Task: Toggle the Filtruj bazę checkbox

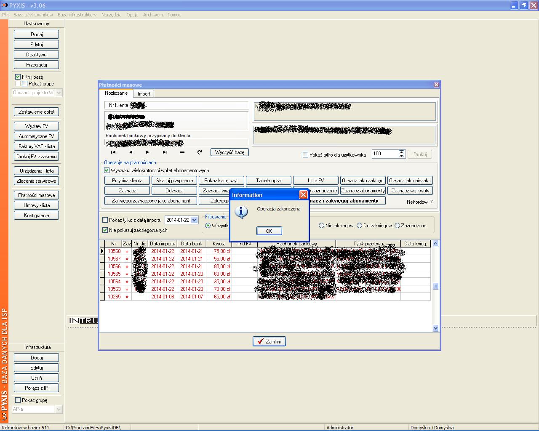Action: pyautogui.click(x=18, y=77)
